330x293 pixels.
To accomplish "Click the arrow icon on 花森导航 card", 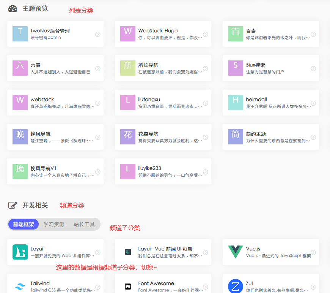I will (x=206, y=137).
